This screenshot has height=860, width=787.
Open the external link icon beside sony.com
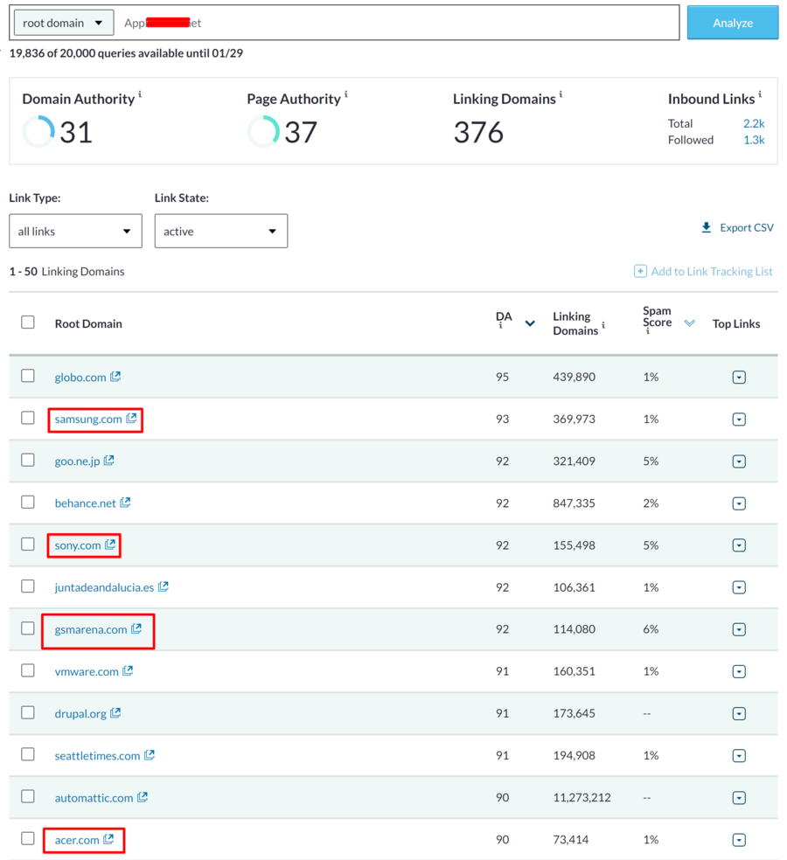click(110, 544)
